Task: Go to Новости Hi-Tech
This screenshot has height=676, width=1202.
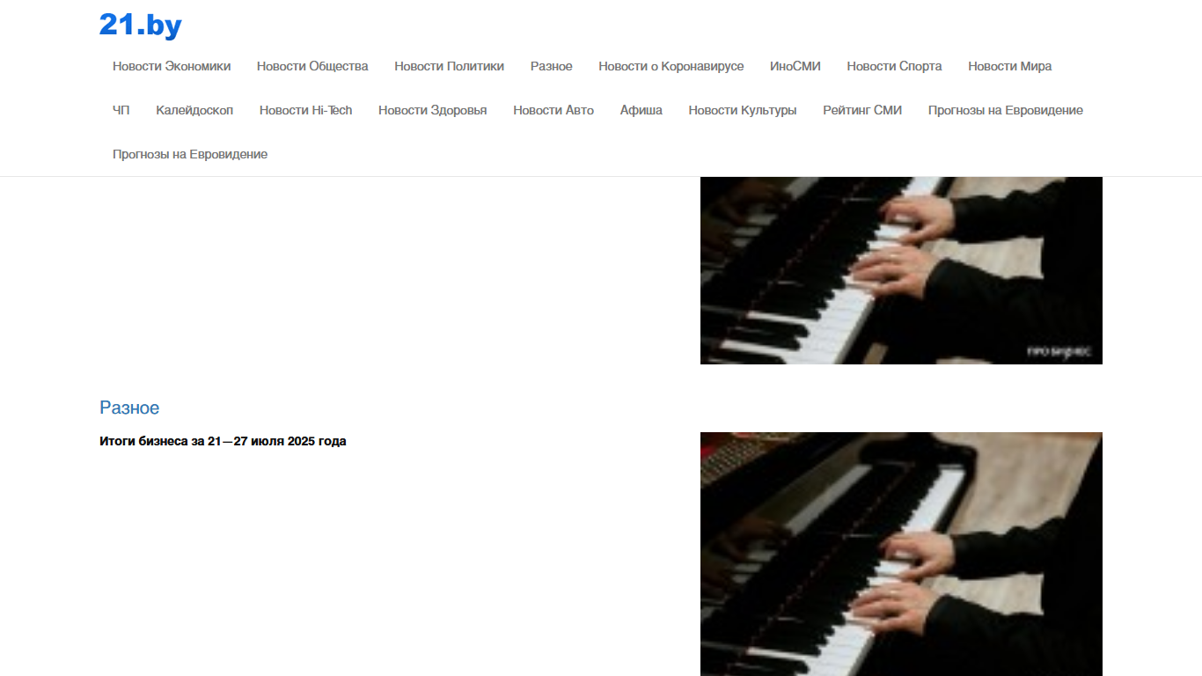Action: point(306,110)
